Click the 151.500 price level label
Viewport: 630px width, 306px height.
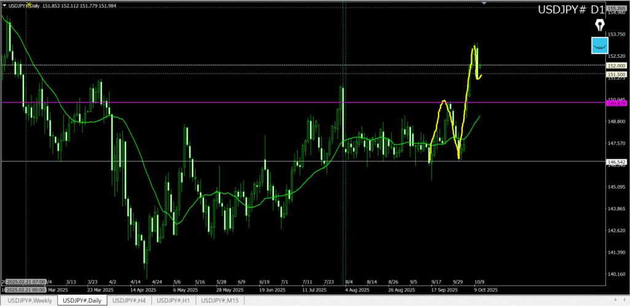click(x=616, y=74)
